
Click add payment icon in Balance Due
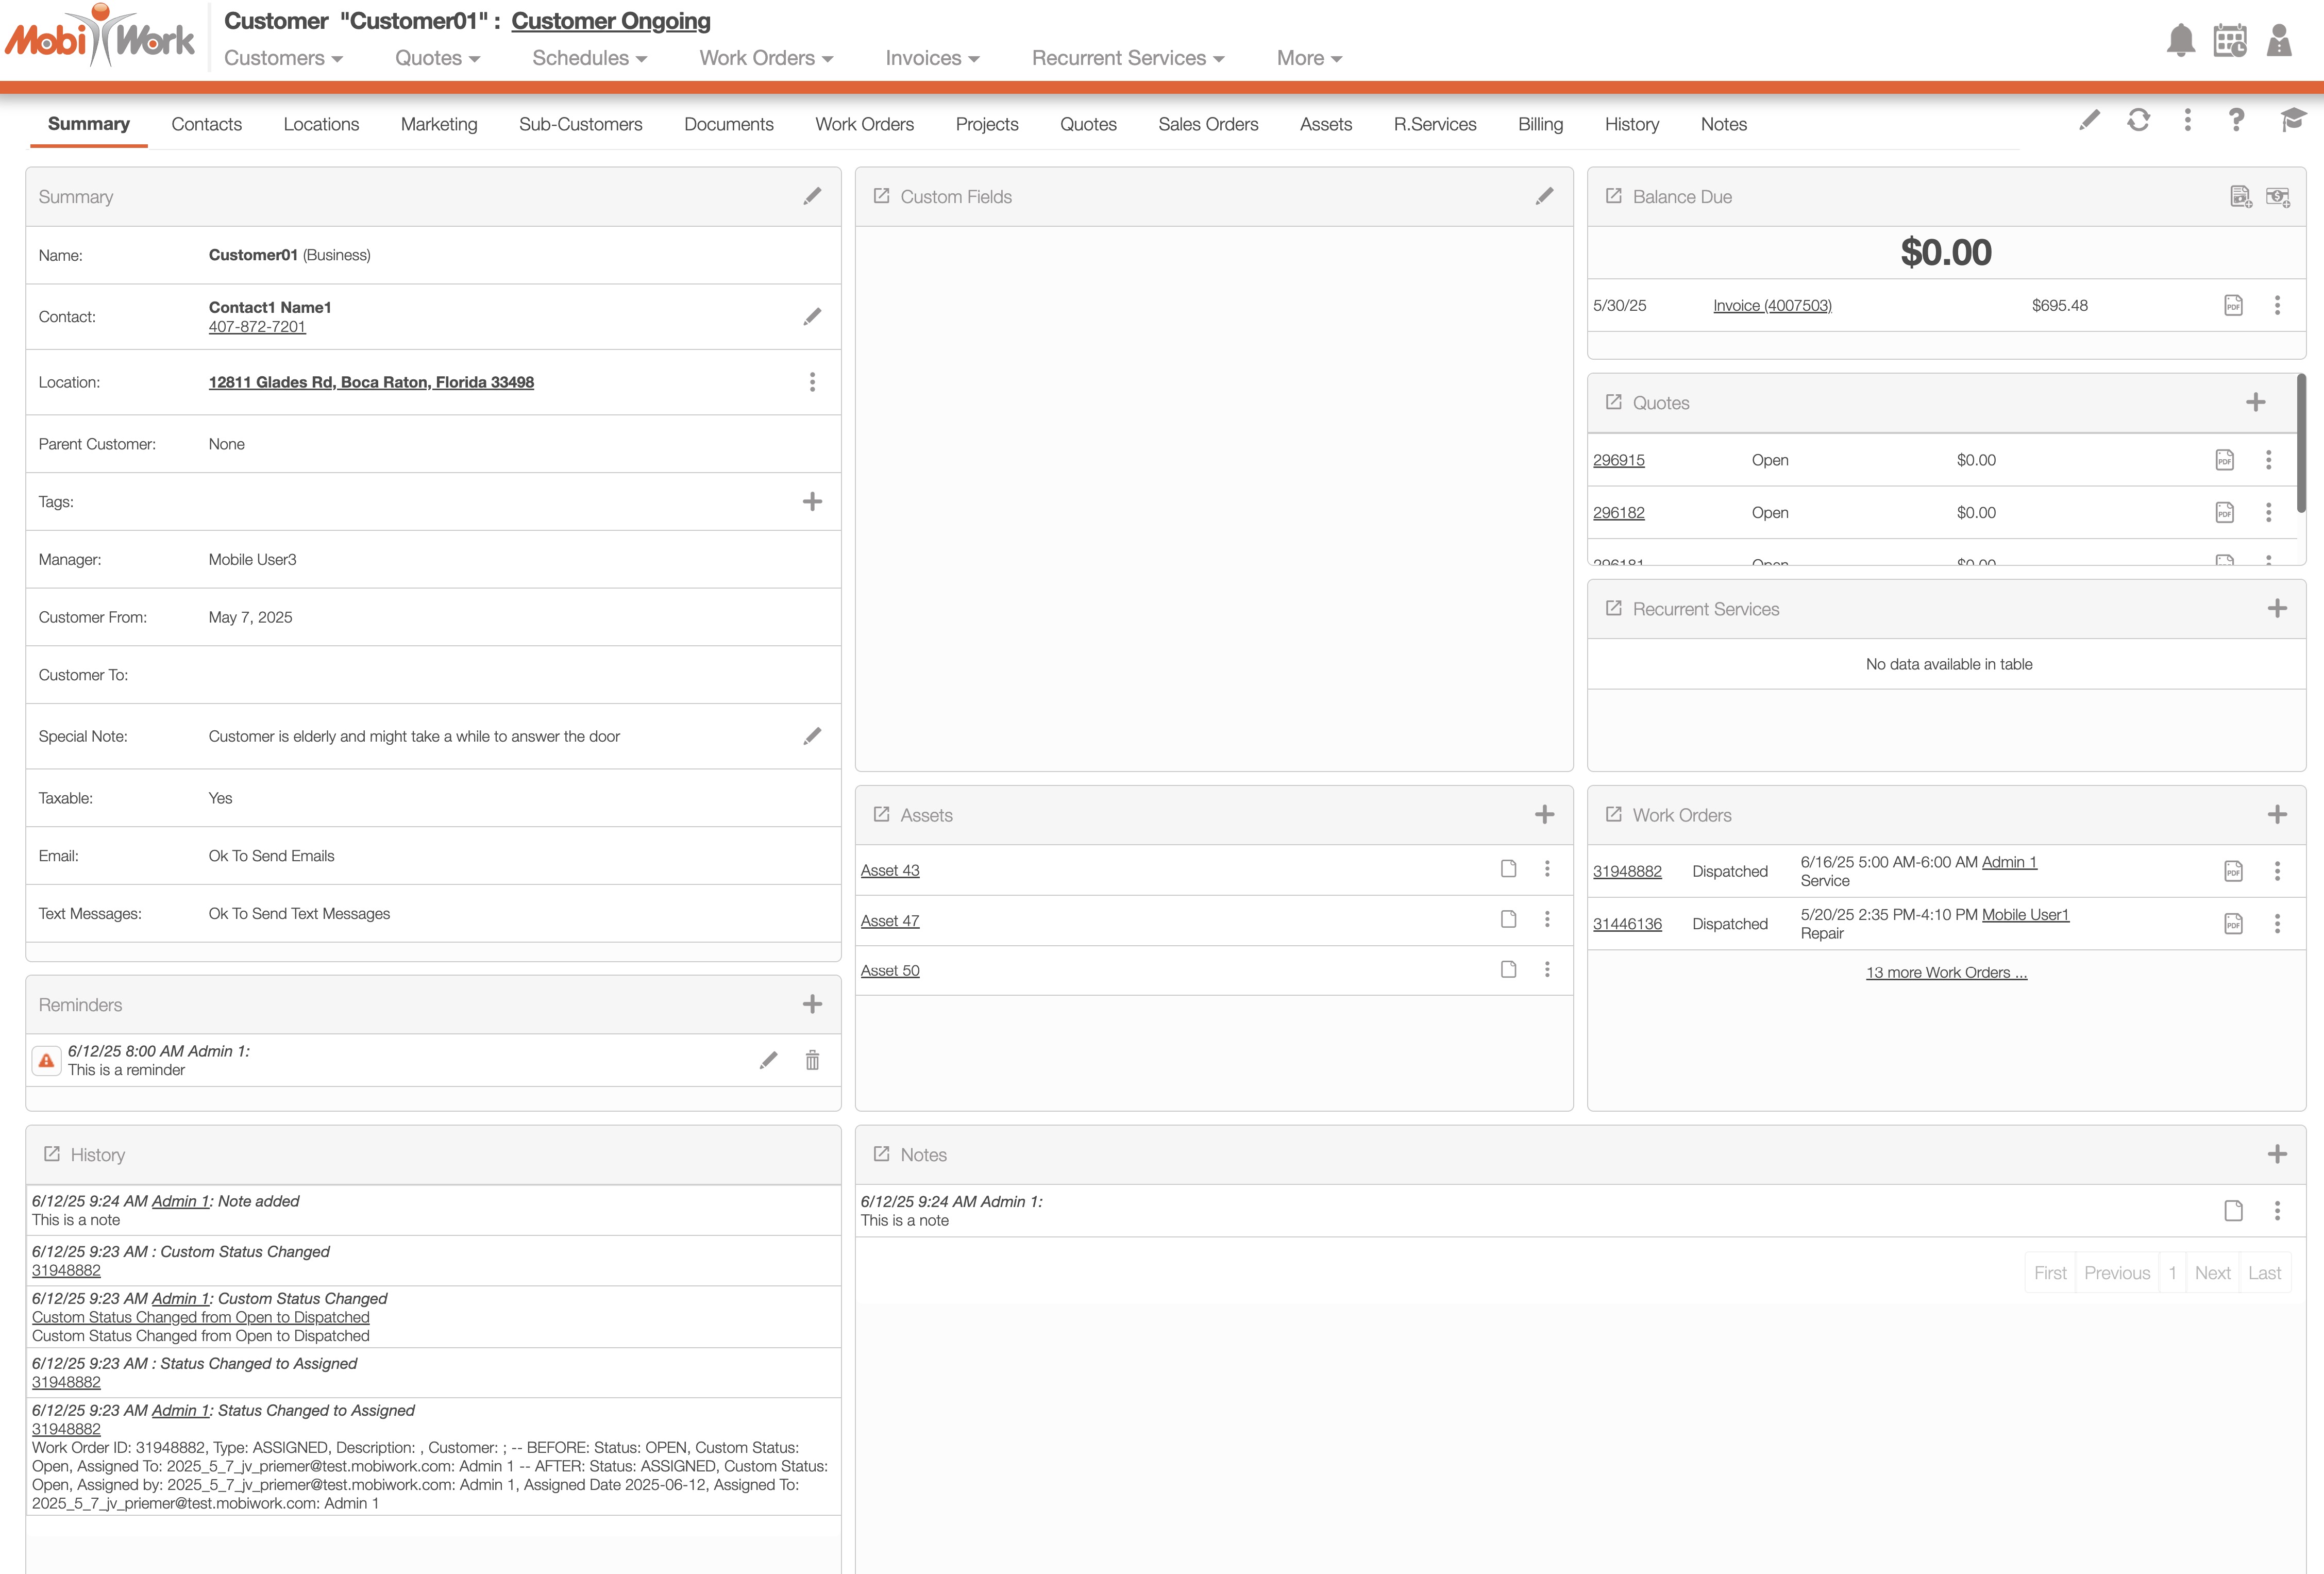click(2277, 197)
